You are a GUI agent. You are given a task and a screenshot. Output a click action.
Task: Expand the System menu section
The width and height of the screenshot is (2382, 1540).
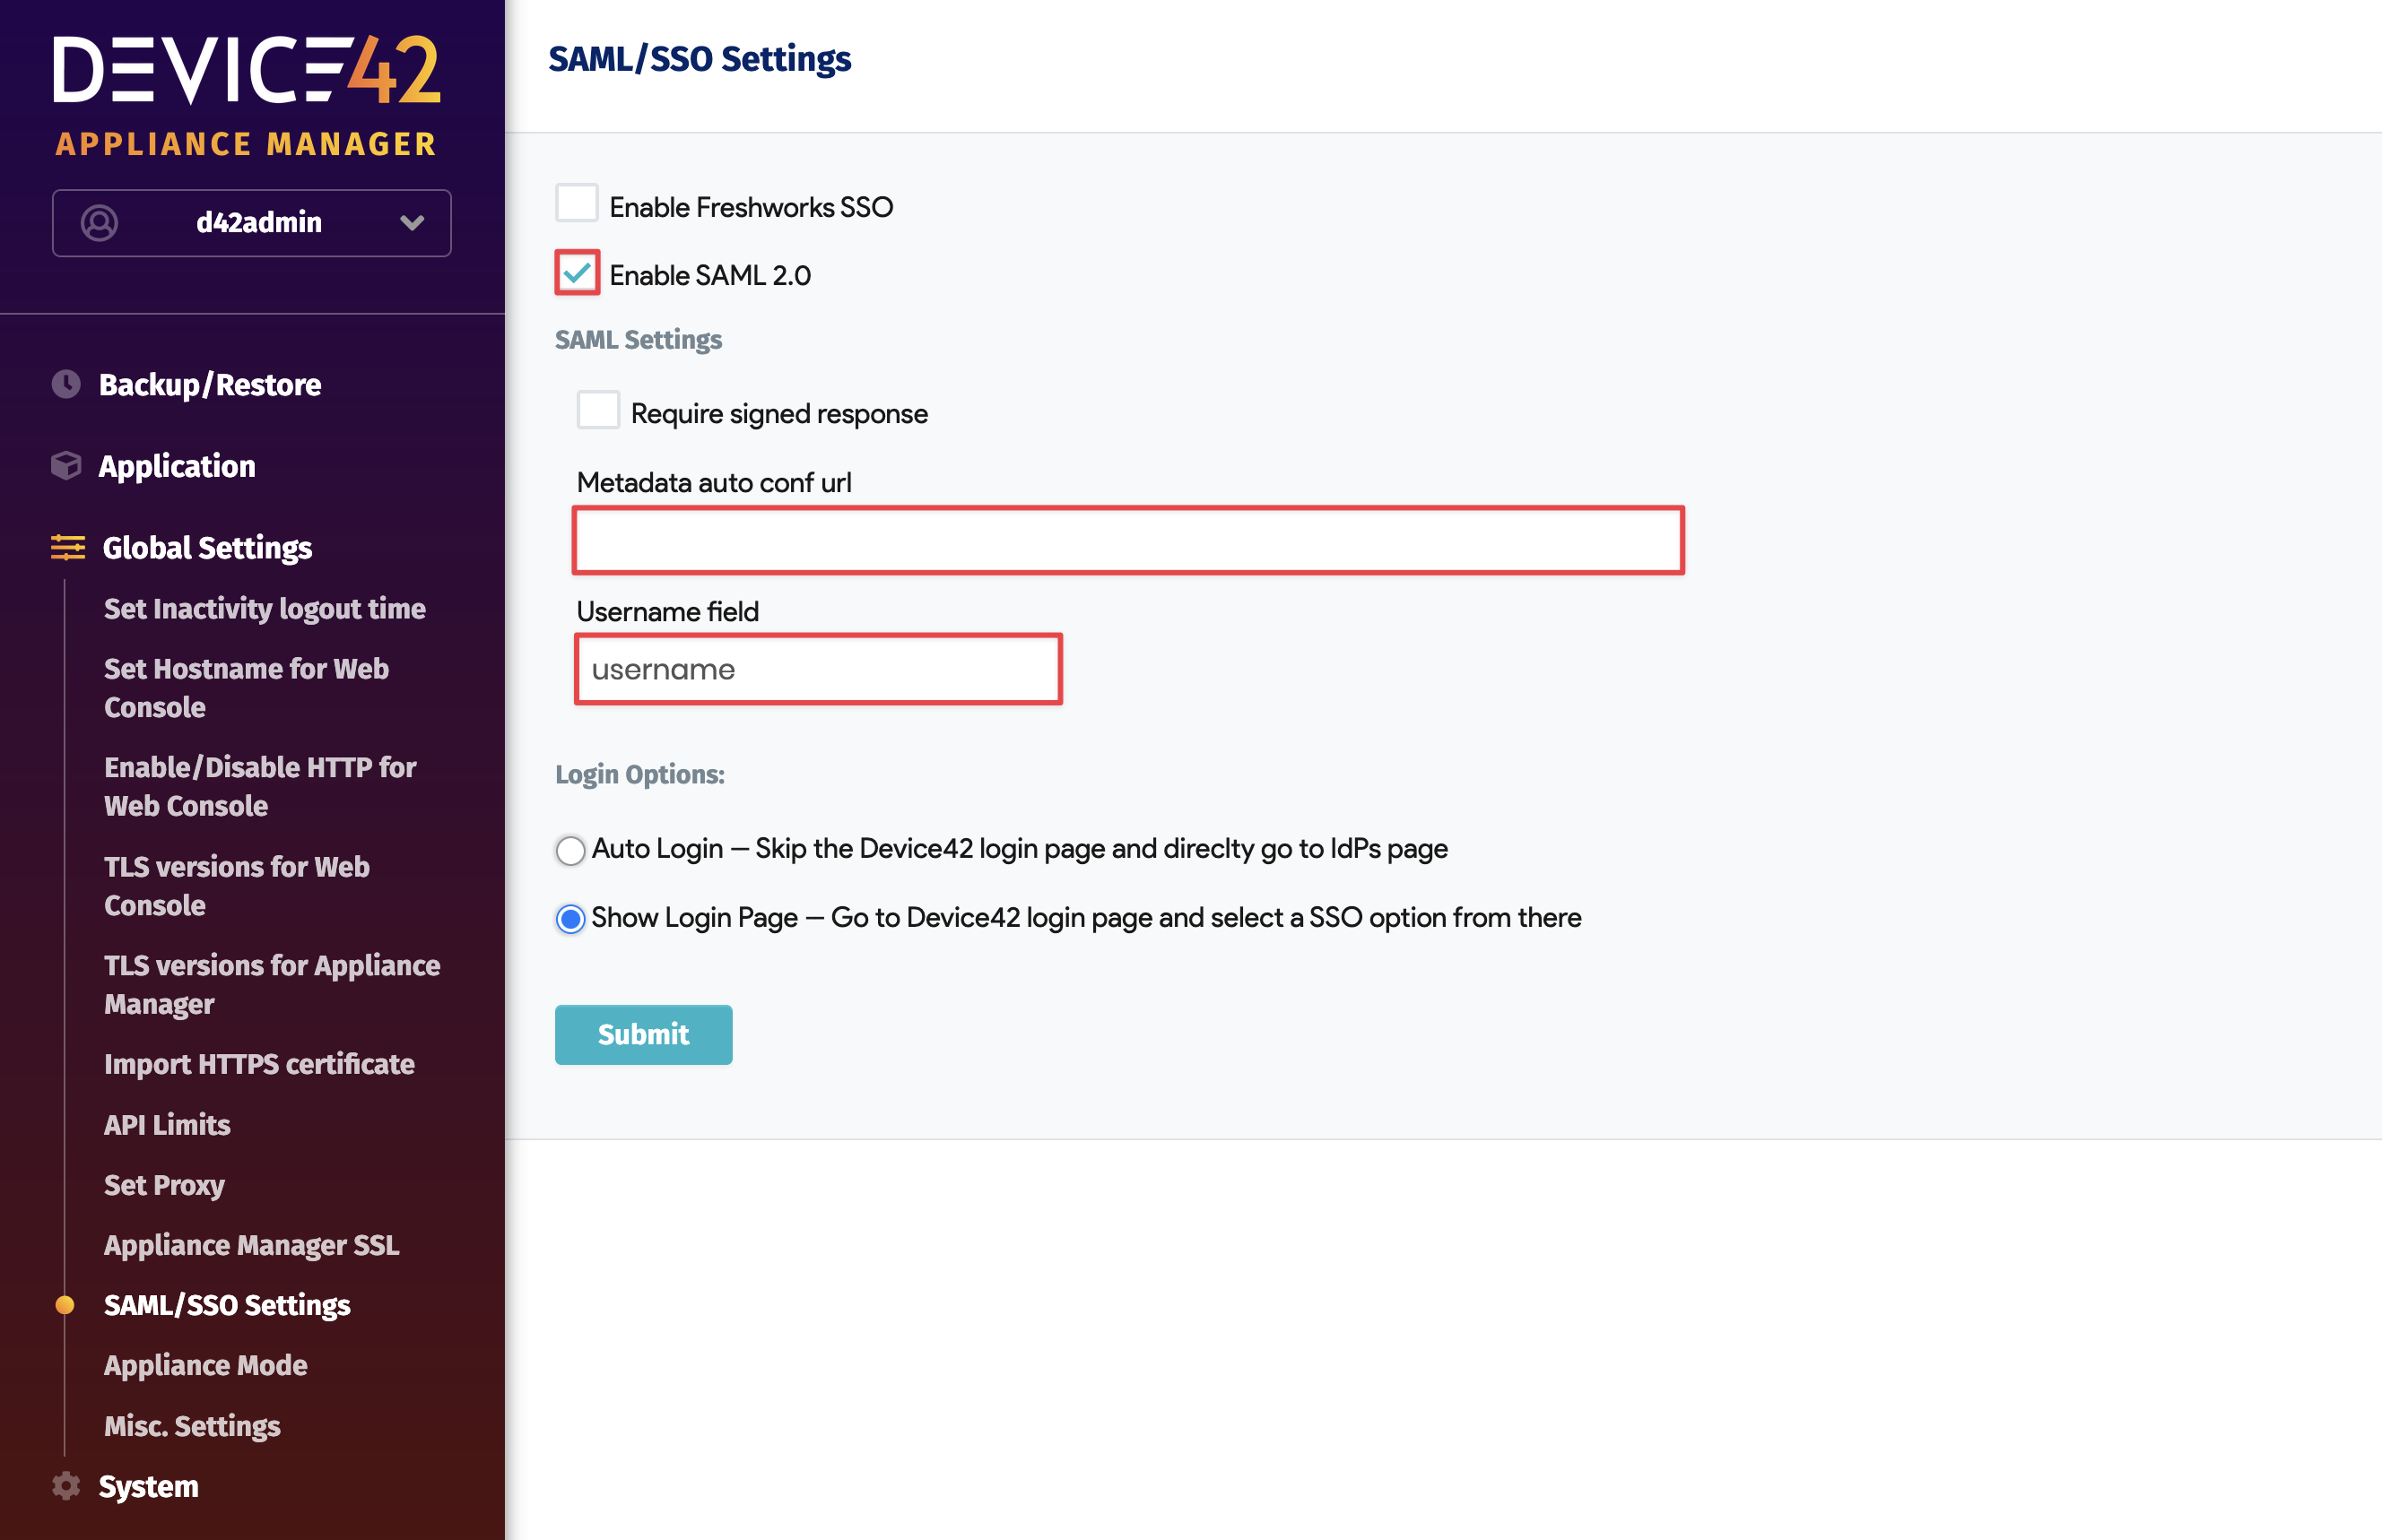coord(148,1486)
